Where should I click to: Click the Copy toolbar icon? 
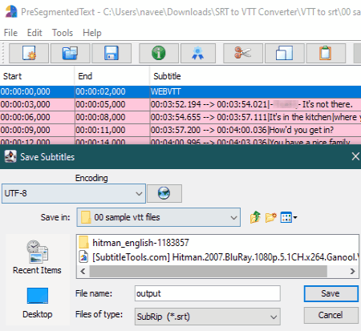tap(284, 53)
